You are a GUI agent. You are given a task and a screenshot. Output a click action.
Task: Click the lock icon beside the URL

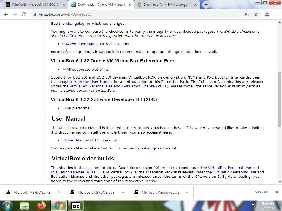[34, 14]
